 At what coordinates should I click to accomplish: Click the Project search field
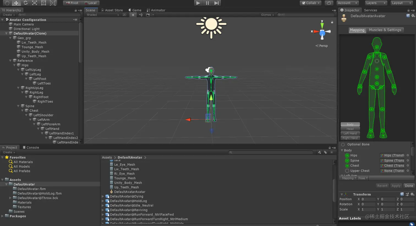click(271, 152)
